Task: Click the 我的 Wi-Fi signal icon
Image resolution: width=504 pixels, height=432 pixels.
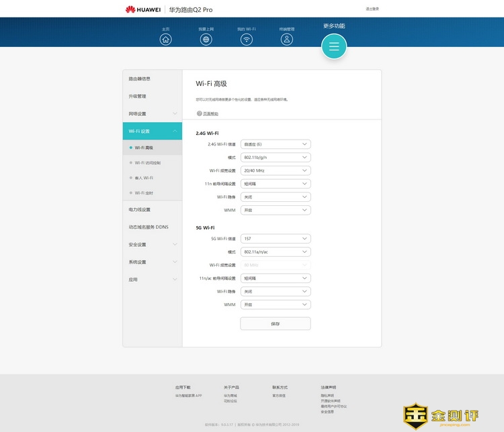Action: tap(247, 39)
